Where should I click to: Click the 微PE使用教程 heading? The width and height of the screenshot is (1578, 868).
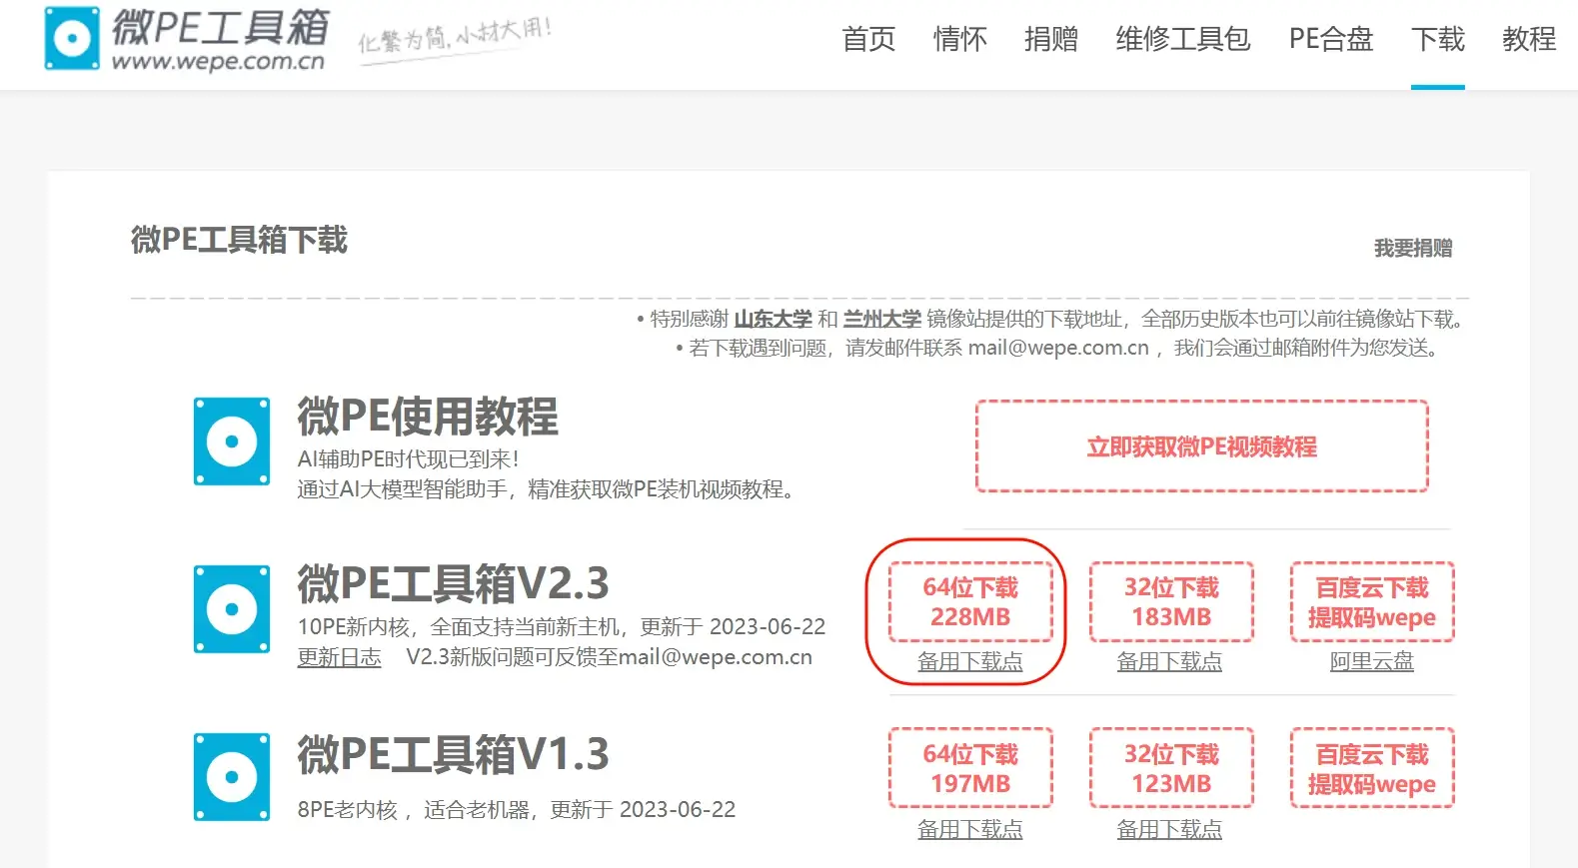coord(428,417)
